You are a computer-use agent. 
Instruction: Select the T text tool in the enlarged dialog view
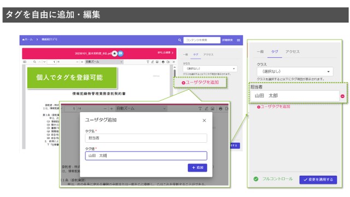[200, 108]
